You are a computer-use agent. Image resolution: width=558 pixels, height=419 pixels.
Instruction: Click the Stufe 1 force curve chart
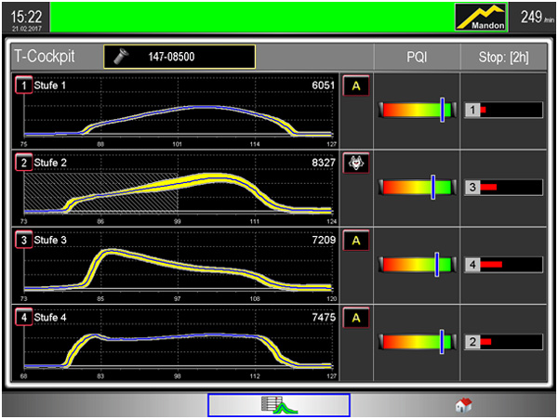tap(179, 118)
